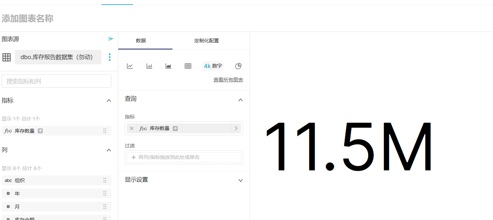The height and width of the screenshot is (220, 493).
Task: Collapse the 指标 section in left panel
Action: [109, 100]
